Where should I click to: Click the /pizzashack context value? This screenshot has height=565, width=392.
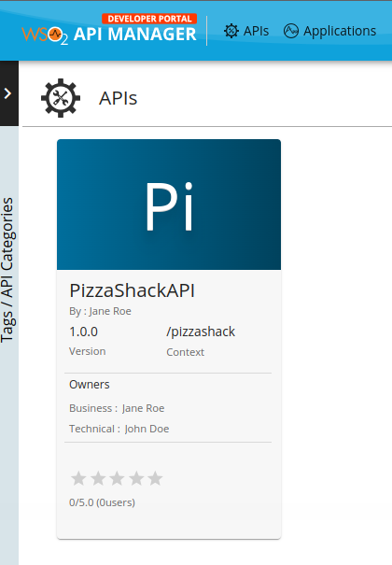(201, 332)
